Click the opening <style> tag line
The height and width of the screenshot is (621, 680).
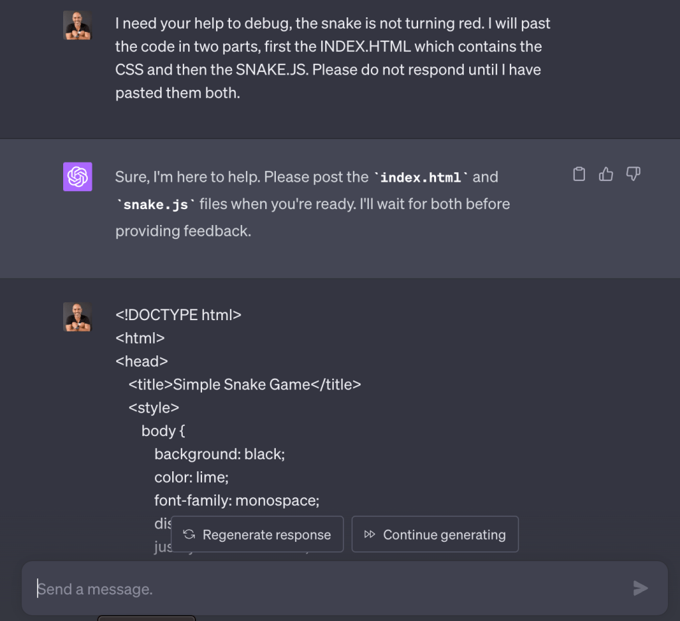tap(154, 408)
